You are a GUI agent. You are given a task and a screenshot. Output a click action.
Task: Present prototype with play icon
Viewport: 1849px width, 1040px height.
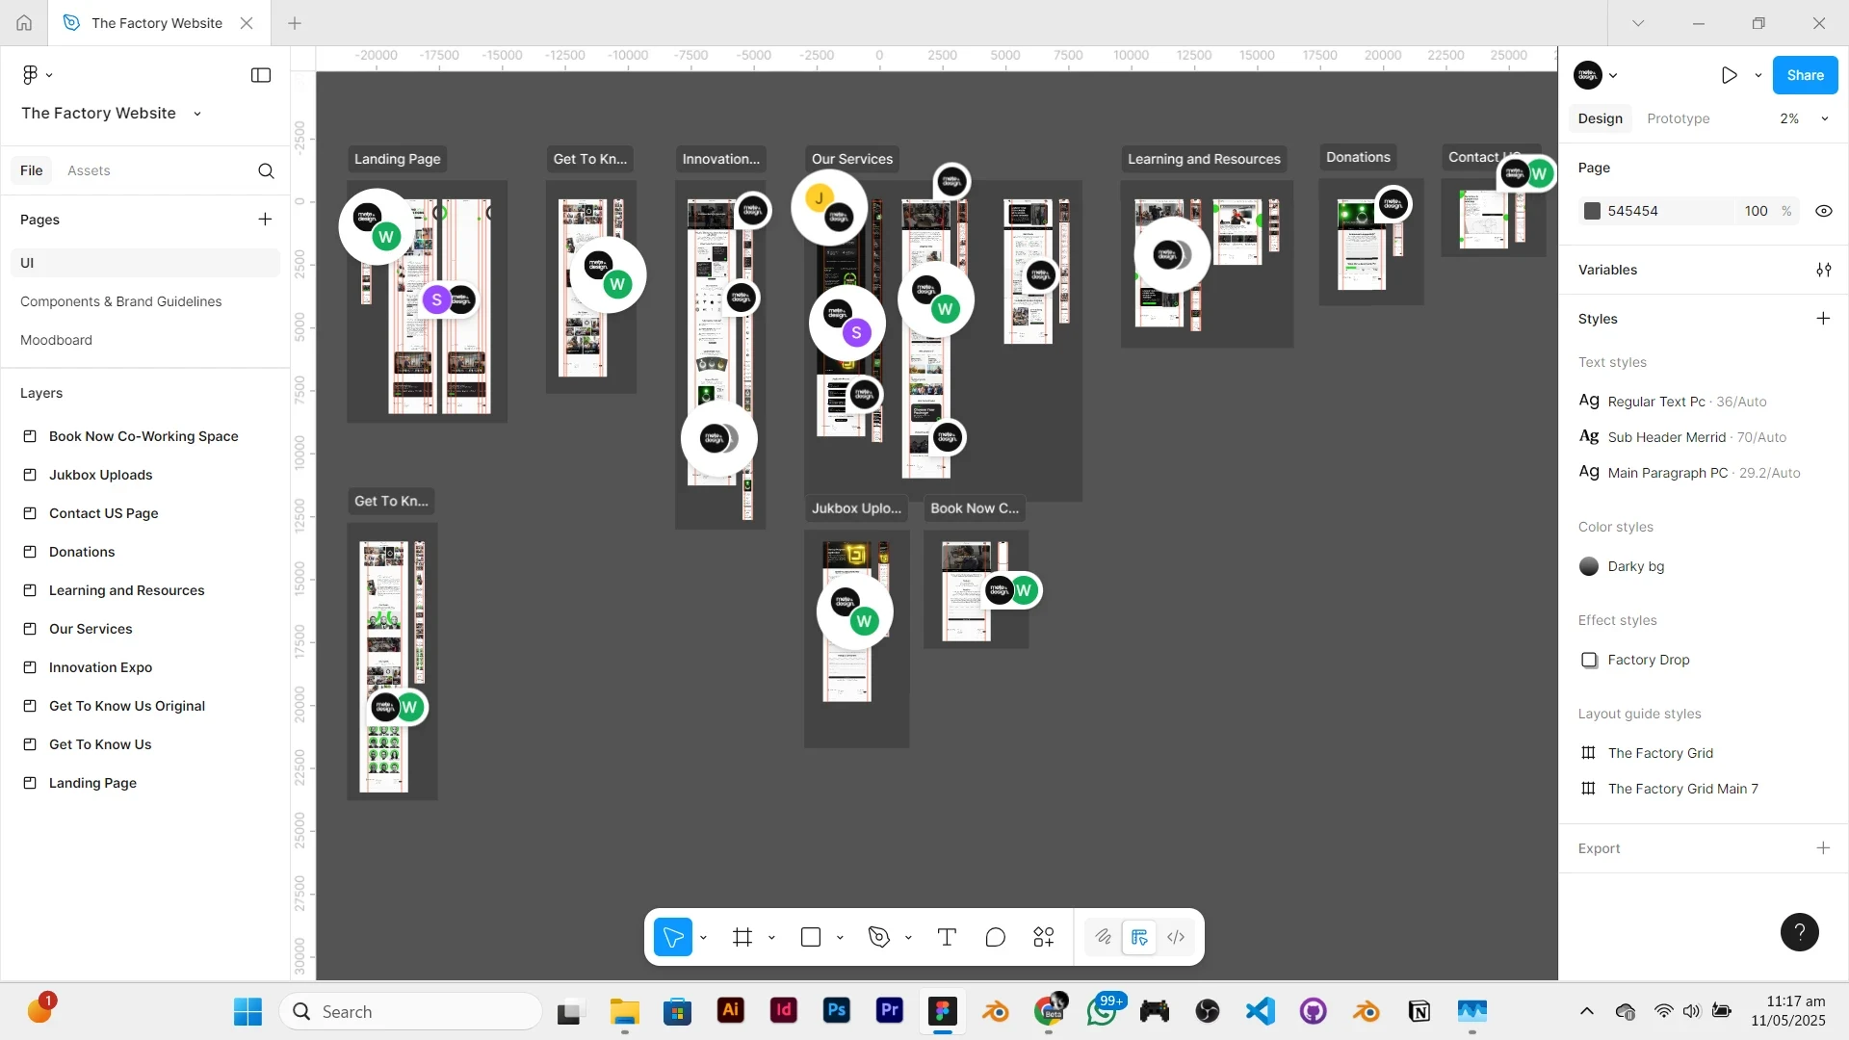(x=1730, y=75)
